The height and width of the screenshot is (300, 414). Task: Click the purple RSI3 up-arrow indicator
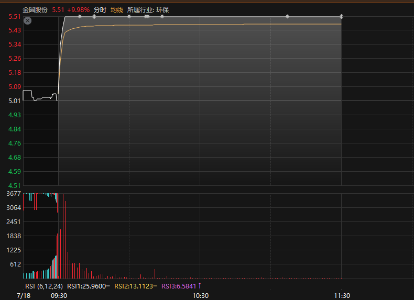click(x=200, y=286)
